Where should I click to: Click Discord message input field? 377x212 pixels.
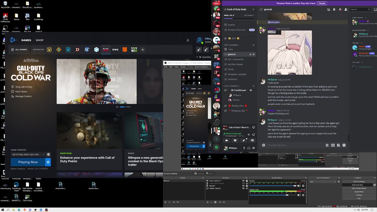(x=295, y=145)
